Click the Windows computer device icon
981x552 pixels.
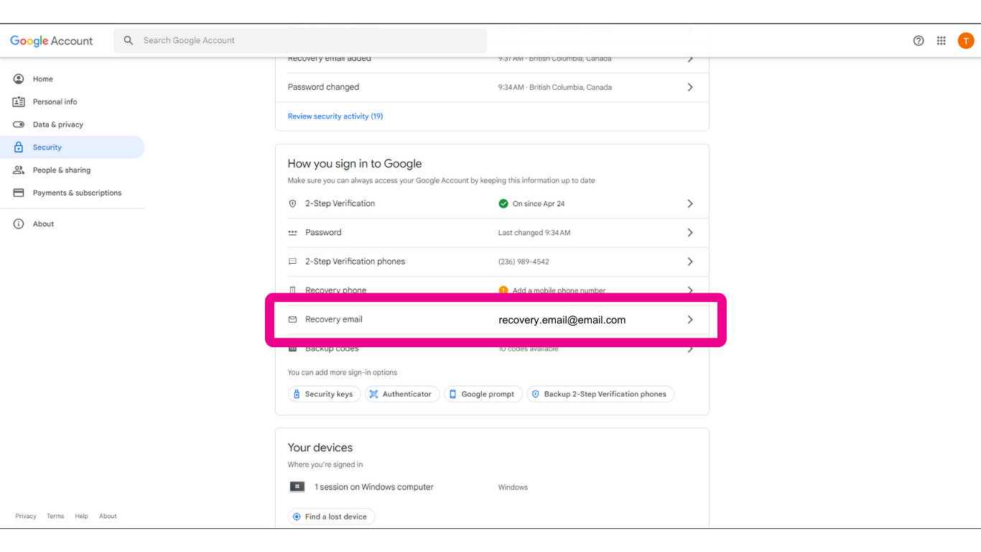coord(297,487)
